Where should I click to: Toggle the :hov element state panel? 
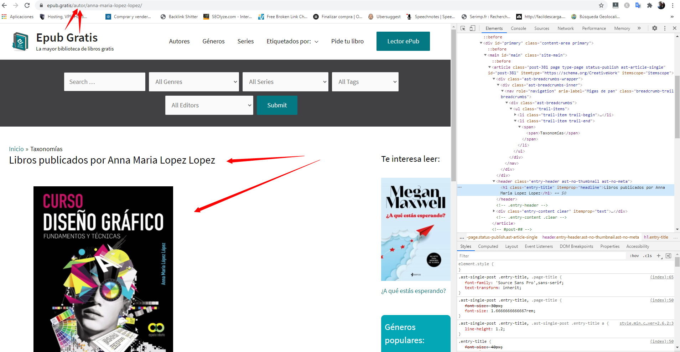634,256
